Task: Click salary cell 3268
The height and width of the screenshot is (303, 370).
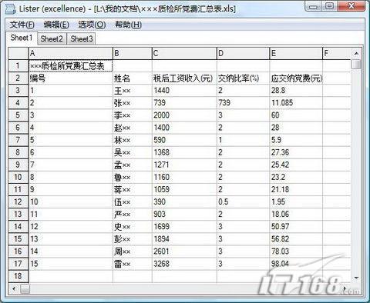Action: click(x=184, y=264)
